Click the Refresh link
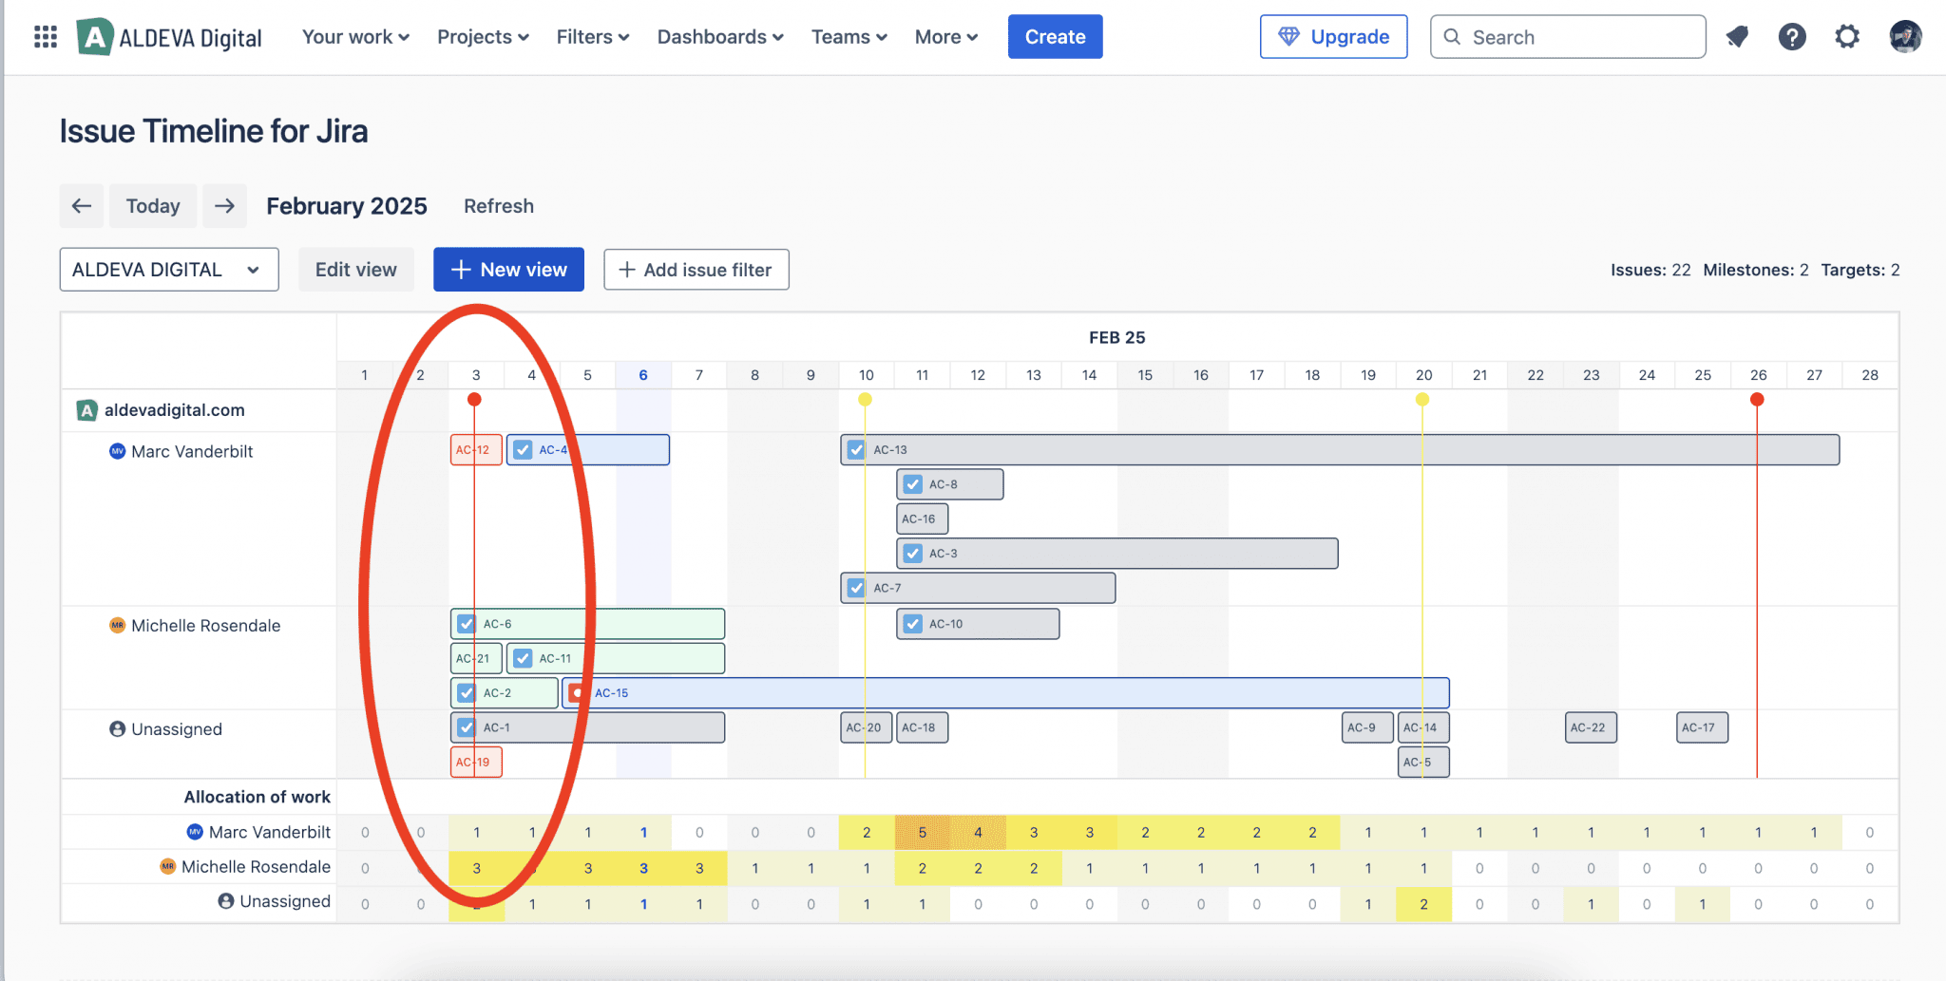Screen dimensions: 1946x981 pyautogui.click(x=499, y=206)
